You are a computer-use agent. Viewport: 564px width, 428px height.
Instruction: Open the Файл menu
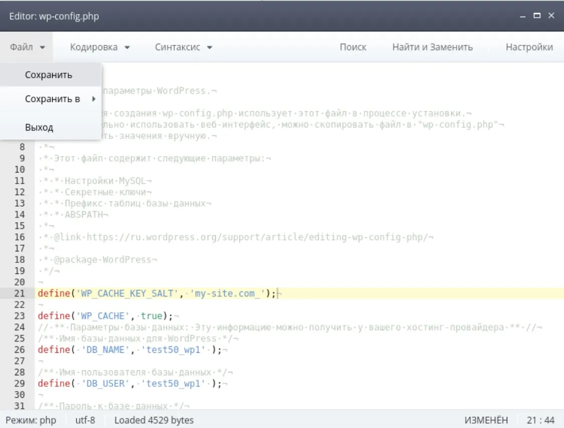[x=27, y=47]
